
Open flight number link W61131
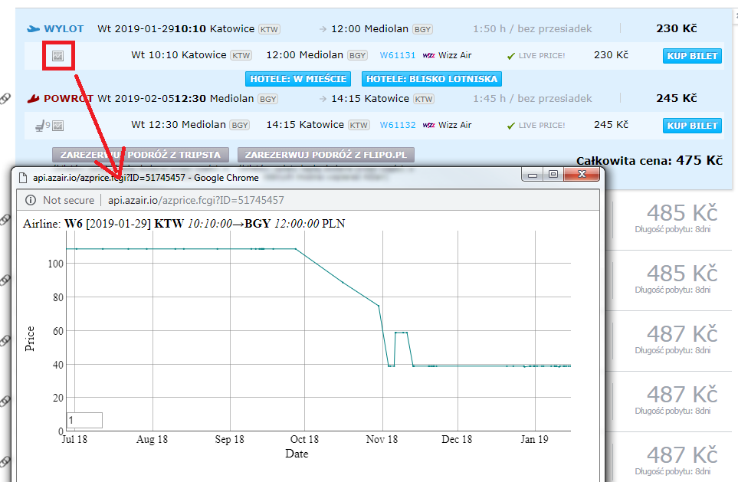click(x=398, y=55)
